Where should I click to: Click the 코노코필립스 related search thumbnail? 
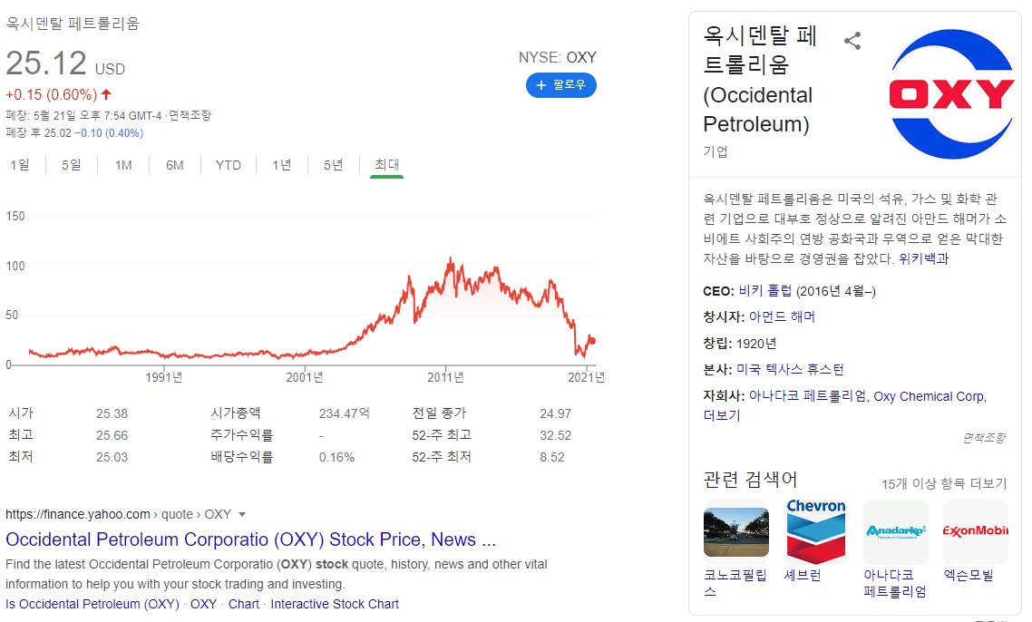click(x=735, y=530)
